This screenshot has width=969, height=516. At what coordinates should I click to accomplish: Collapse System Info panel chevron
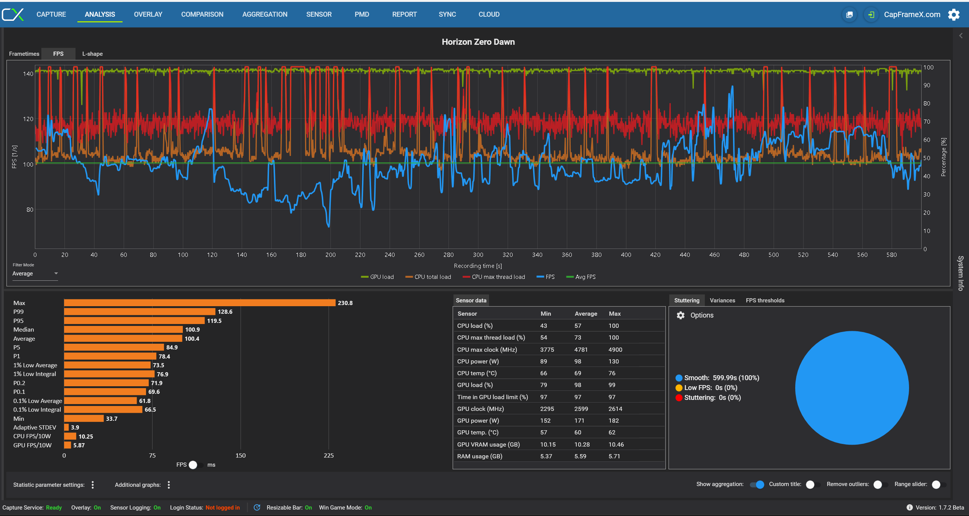(961, 36)
